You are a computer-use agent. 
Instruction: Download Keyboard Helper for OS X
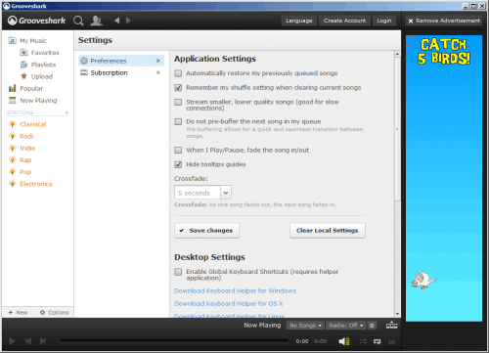[x=229, y=303]
